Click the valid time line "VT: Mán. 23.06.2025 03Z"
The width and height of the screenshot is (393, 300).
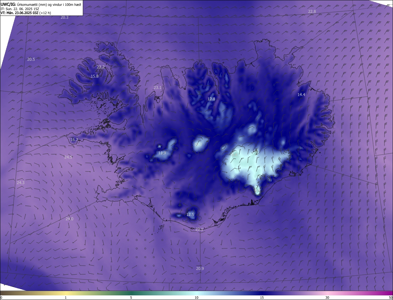tap(20, 13)
